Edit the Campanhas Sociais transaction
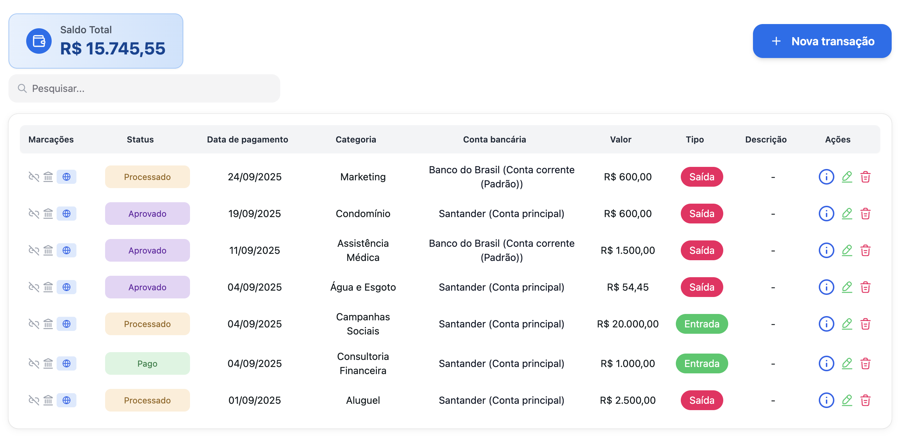Image resolution: width=903 pixels, height=437 pixels. pyautogui.click(x=846, y=324)
